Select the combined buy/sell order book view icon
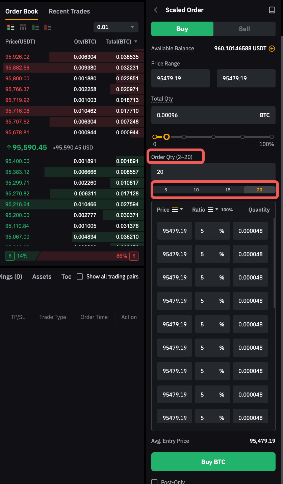This screenshot has height=484, width=283. click(10, 27)
